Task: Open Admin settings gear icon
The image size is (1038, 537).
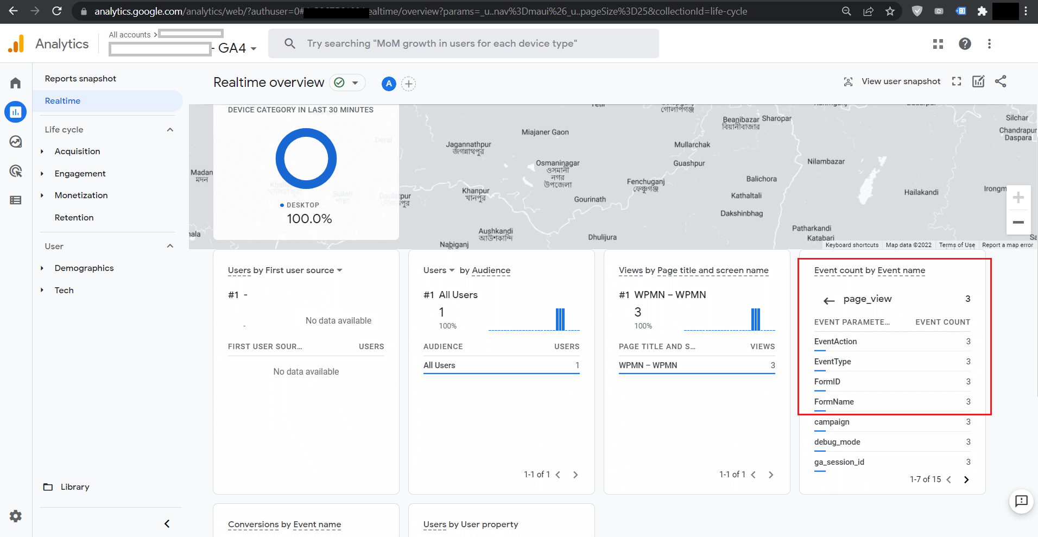Action: [16, 516]
